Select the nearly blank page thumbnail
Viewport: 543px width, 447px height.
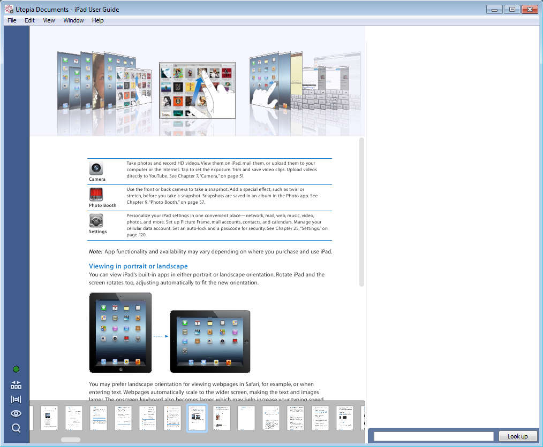(246, 418)
